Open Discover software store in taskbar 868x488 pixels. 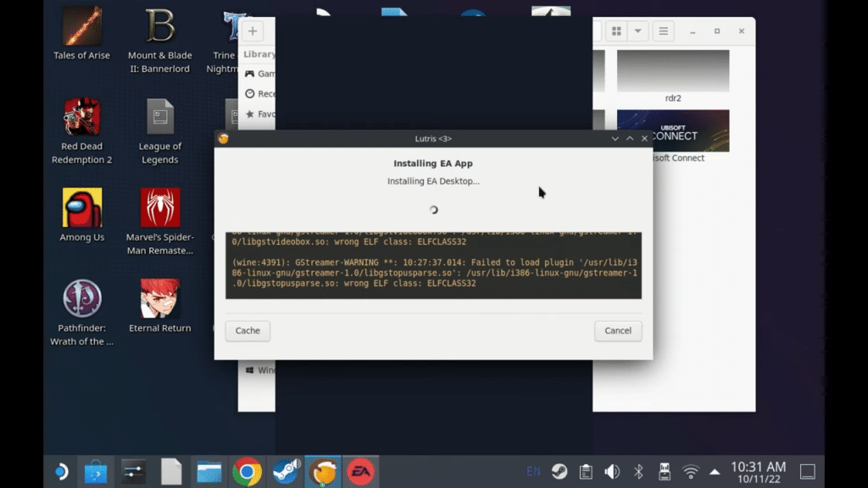coord(96,472)
